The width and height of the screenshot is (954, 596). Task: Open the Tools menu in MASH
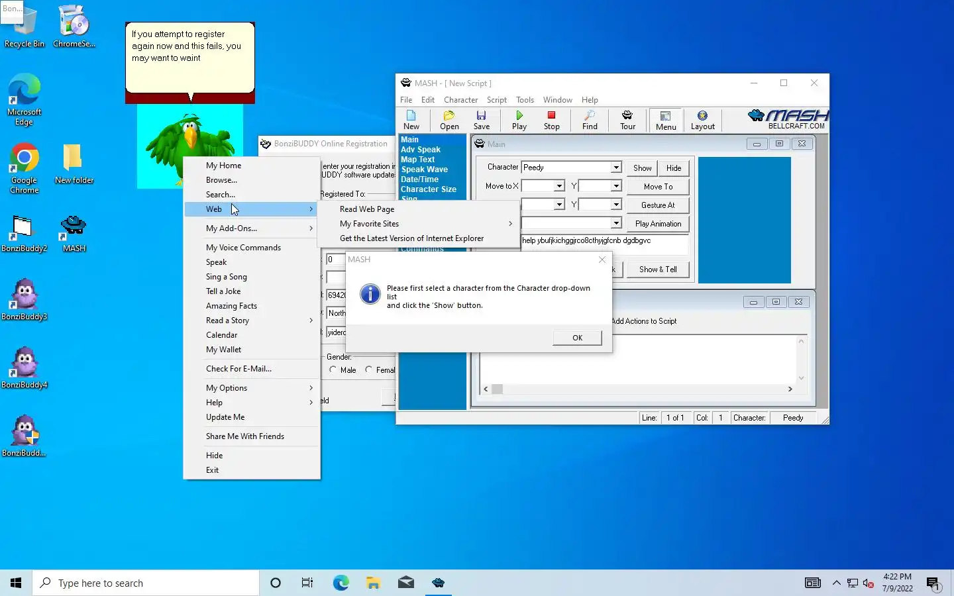[x=525, y=100]
